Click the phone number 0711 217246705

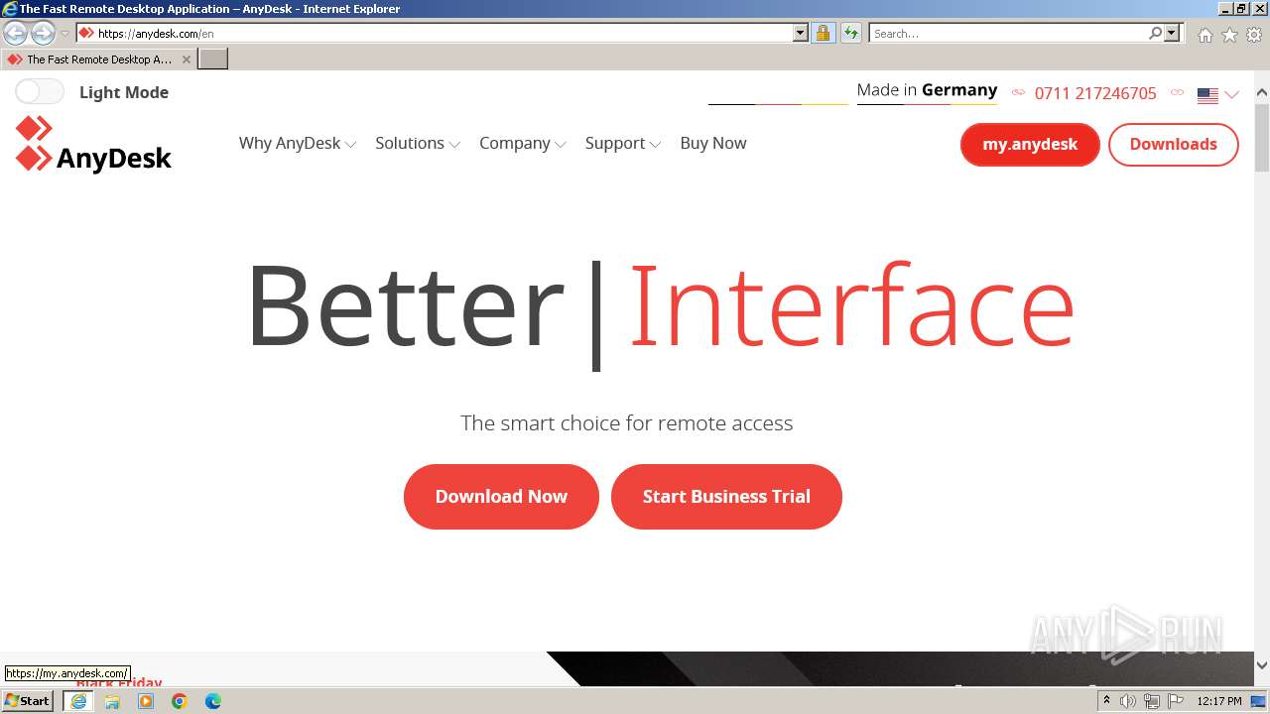click(x=1095, y=93)
